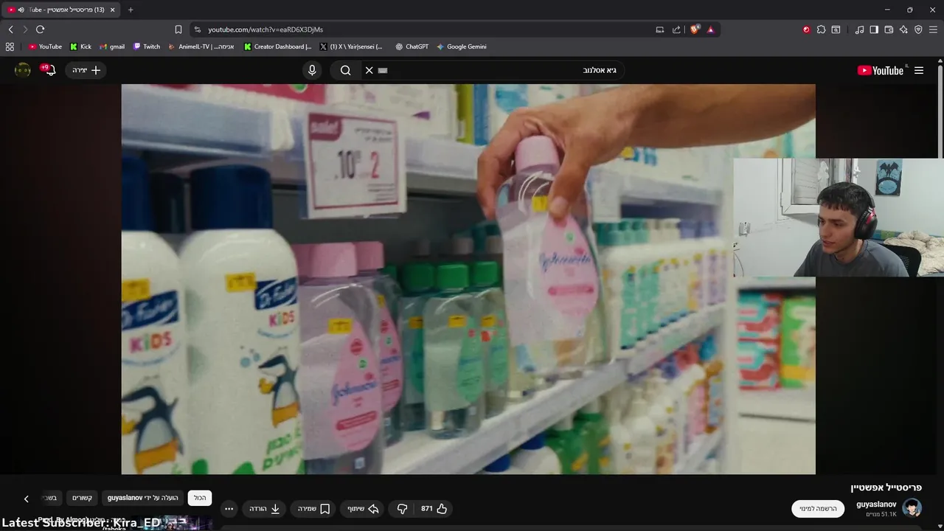
Task: Select the (13) פריסטייל אפשטיין YouTube tab
Action: click(x=63, y=10)
